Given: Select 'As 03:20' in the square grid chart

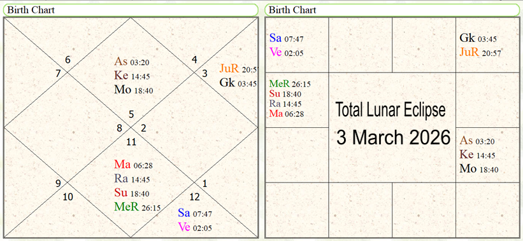Looking at the screenshot, I should (477, 141).
